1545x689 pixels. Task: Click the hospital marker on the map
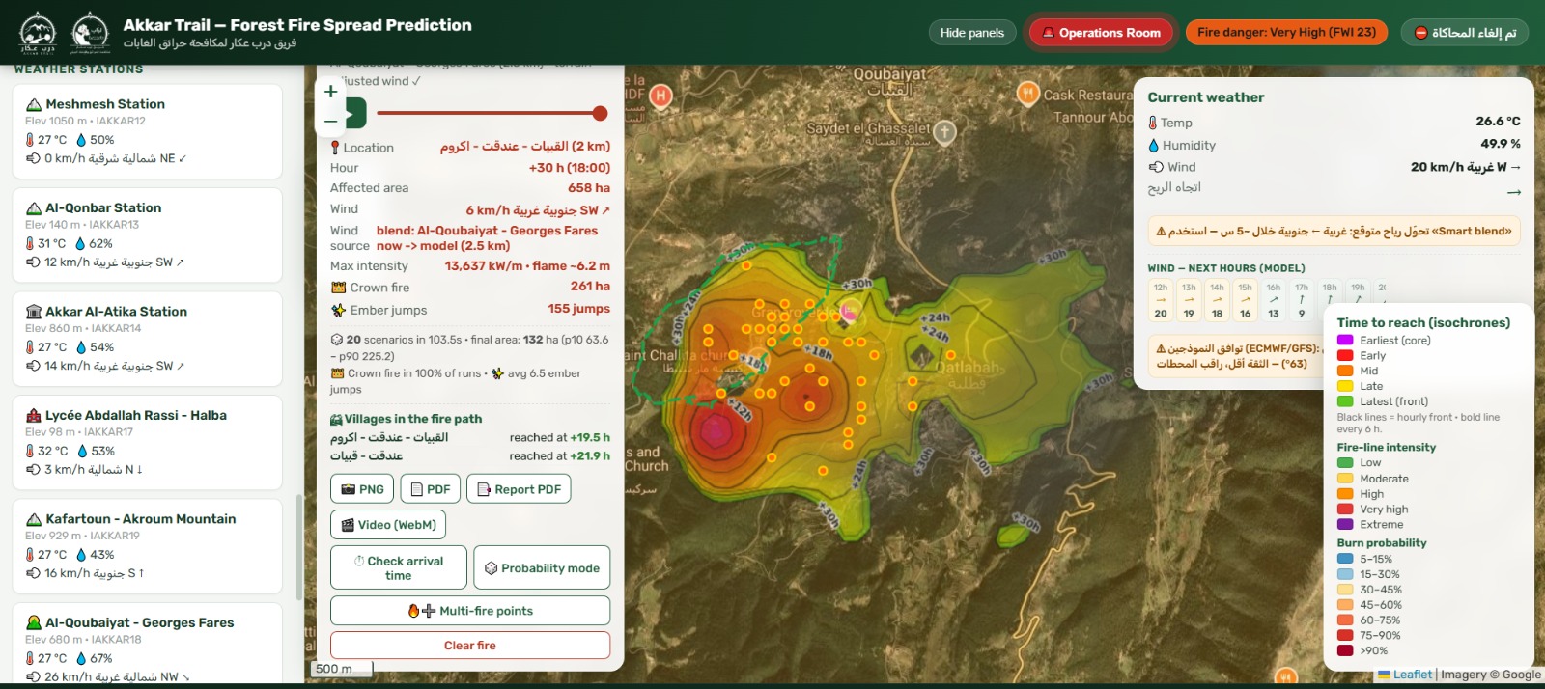click(x=660, y=96)
